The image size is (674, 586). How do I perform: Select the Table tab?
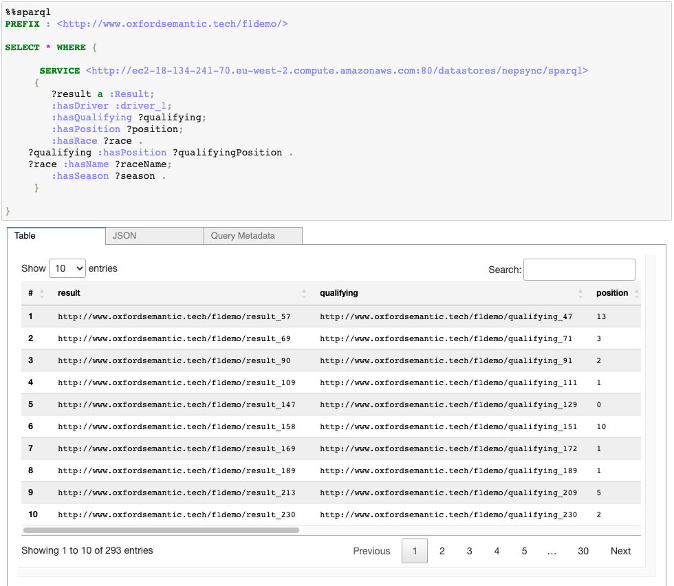pyautogui.click(x=25, y=235)
